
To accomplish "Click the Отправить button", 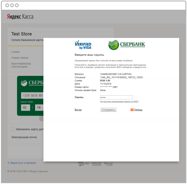I will pyautogui.click(x=108, y=110).
